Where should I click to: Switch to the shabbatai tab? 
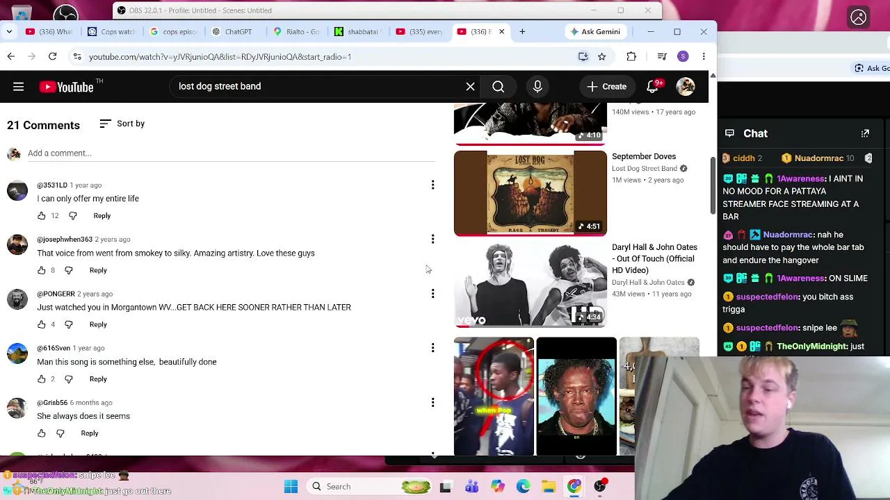pos(359,32)
